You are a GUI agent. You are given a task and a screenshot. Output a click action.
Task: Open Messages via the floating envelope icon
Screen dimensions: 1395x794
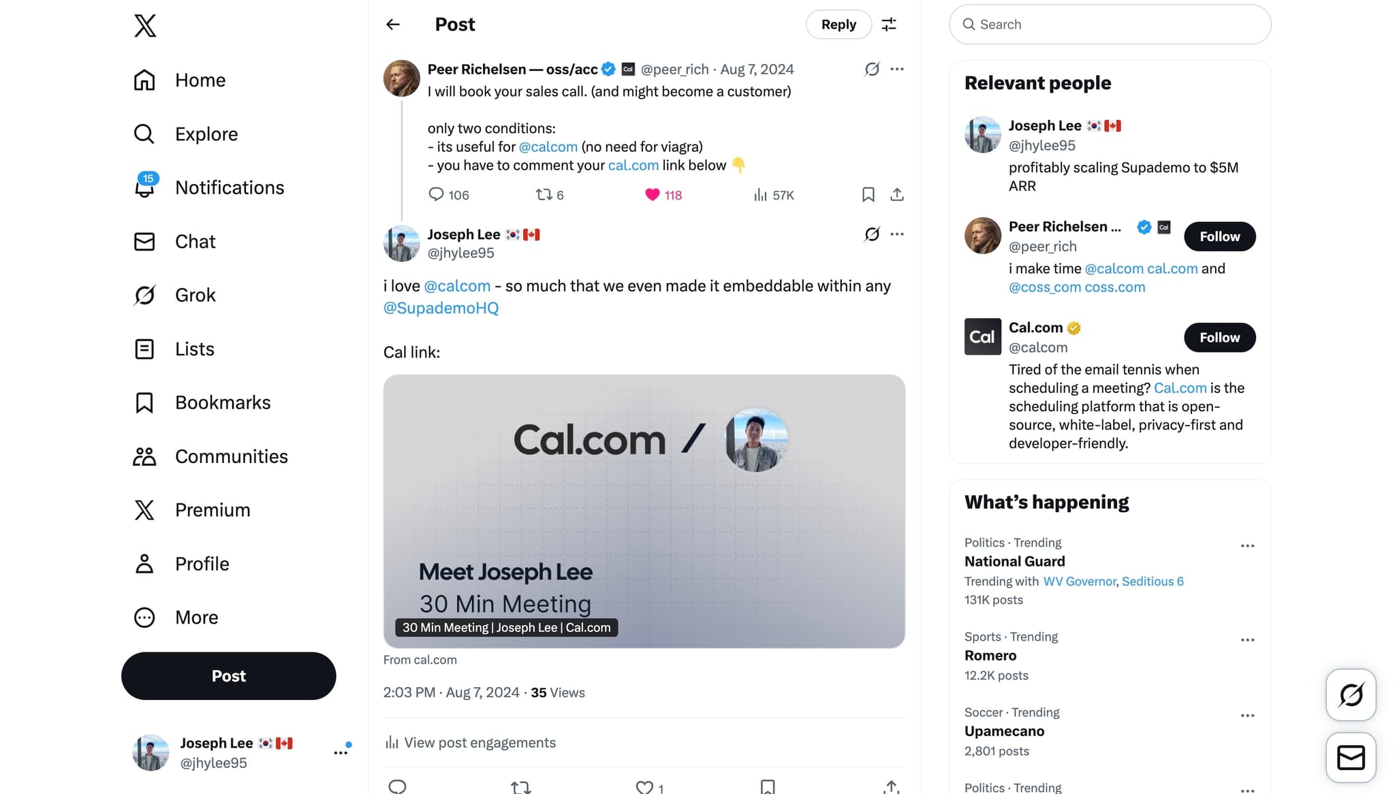[1351, 757]
